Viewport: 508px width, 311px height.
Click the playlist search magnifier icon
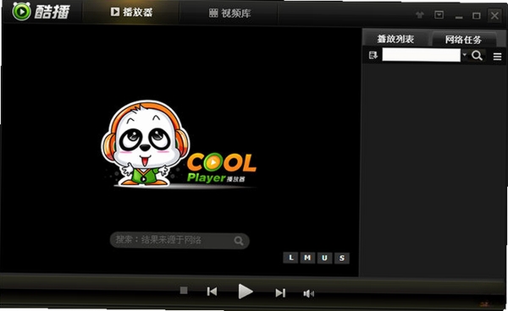pyautogui.click(x=477, y=56)
